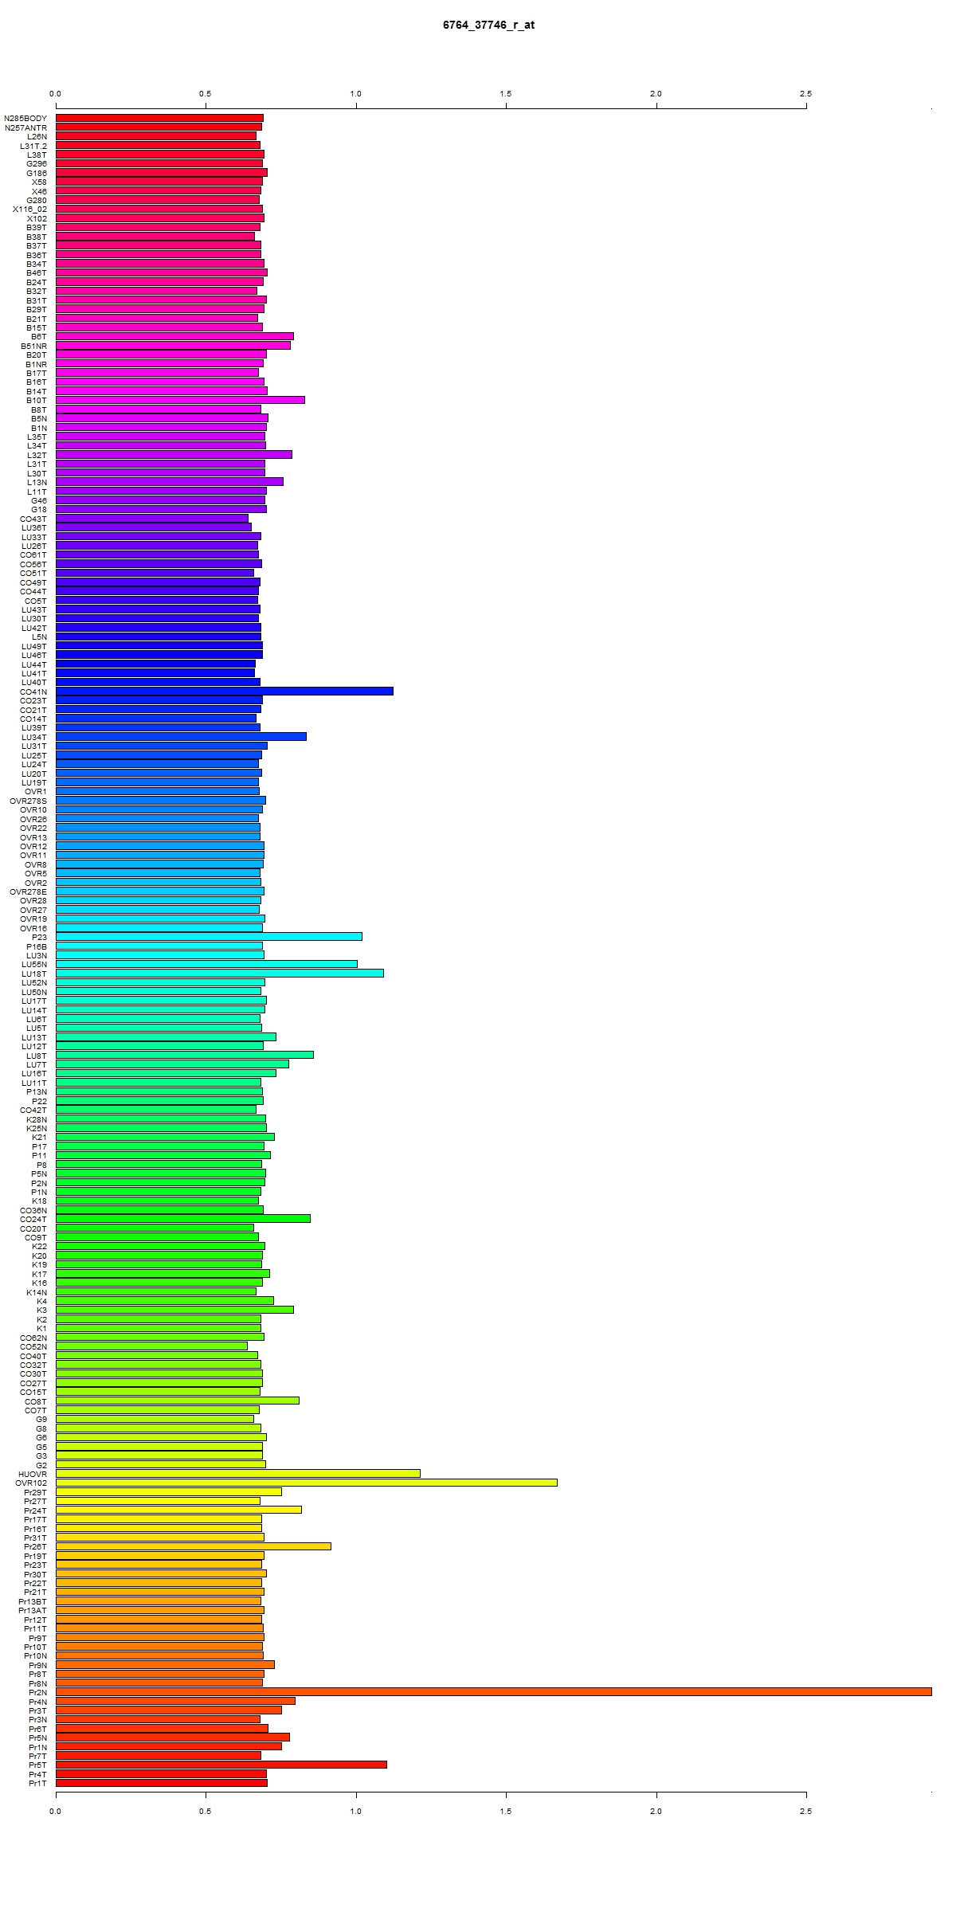Click the L32T row label

point(37,455)
